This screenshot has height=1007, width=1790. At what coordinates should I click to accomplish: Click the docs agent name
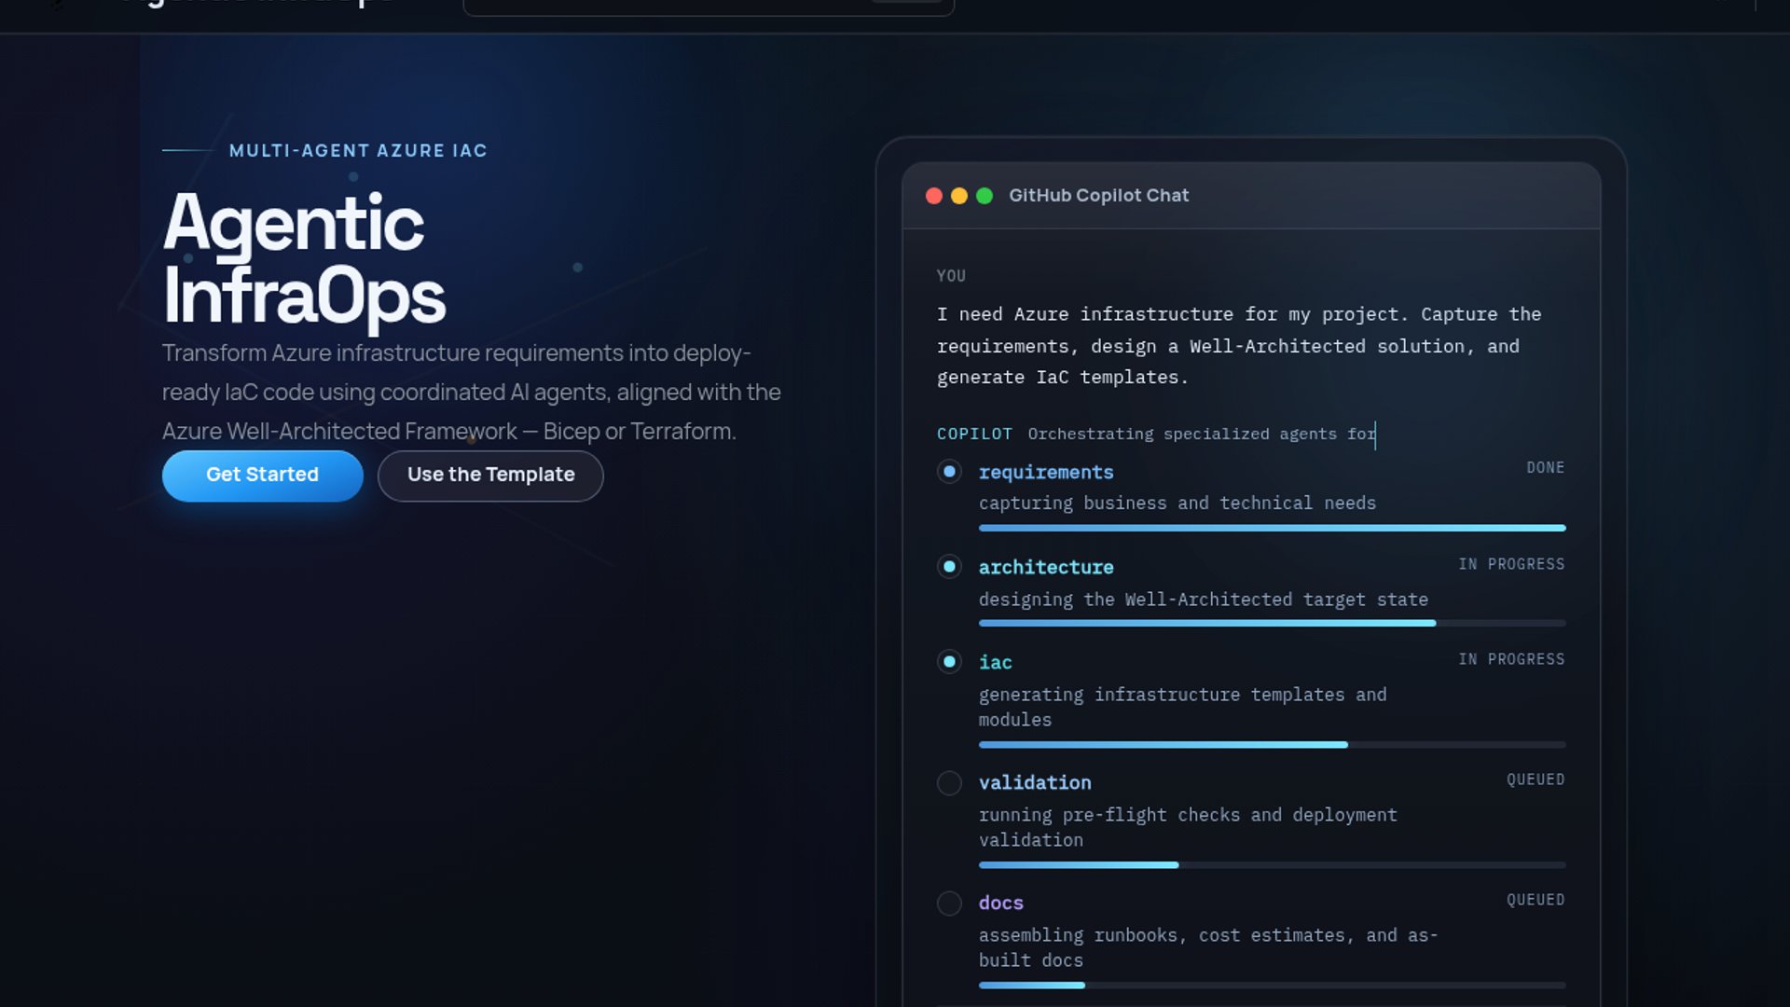tap(1000, 904)
